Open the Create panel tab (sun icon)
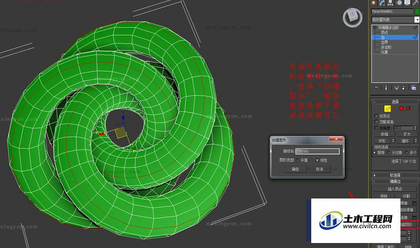This screenshot has width=420, height=248. 373,2
